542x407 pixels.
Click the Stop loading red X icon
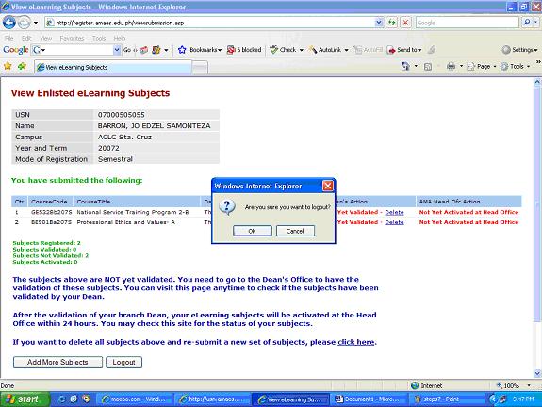(405, 23)
